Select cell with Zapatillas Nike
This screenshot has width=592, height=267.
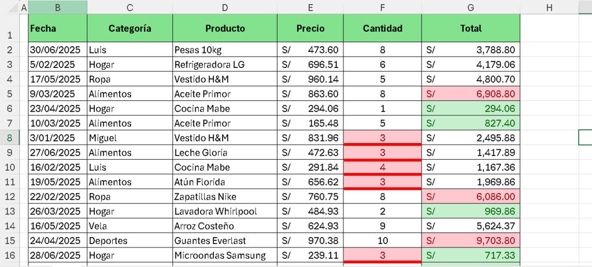tap(225, 197)
